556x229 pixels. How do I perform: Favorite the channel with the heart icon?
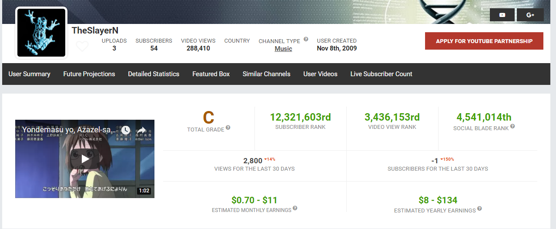[82, 46]
